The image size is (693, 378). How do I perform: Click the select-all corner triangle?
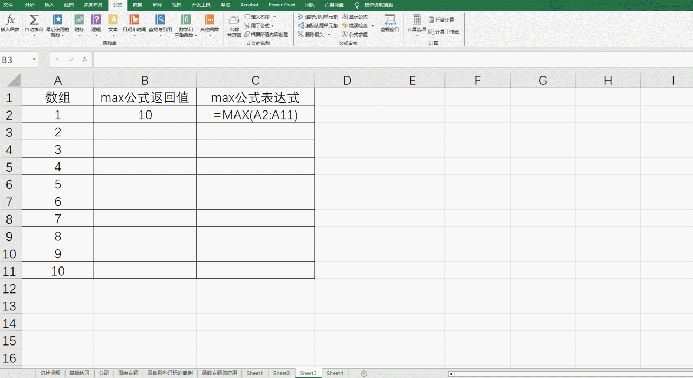point(14,80)
